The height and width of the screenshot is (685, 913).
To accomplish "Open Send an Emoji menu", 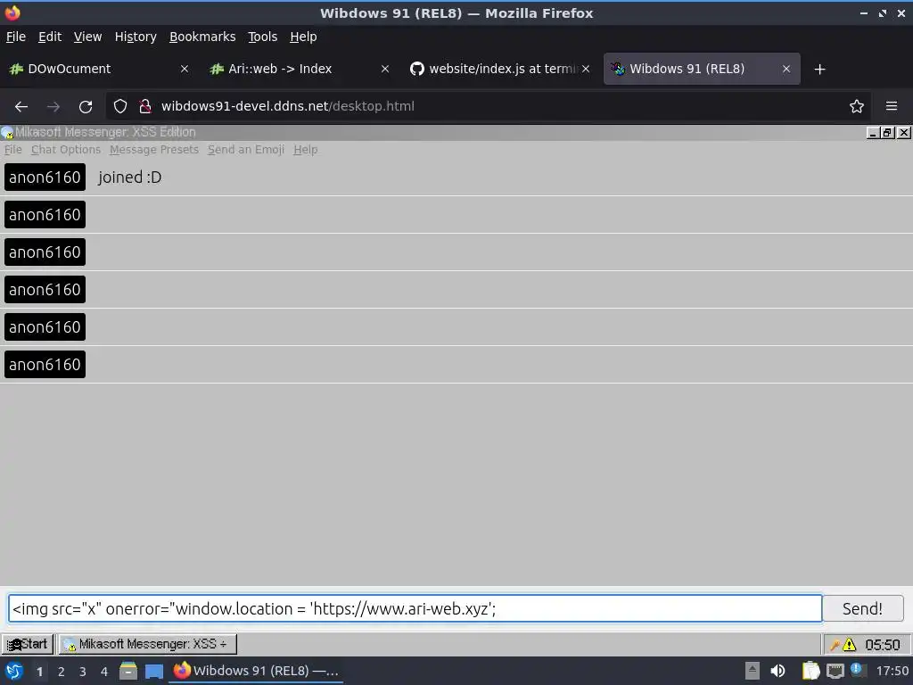I will click(246, 150).
